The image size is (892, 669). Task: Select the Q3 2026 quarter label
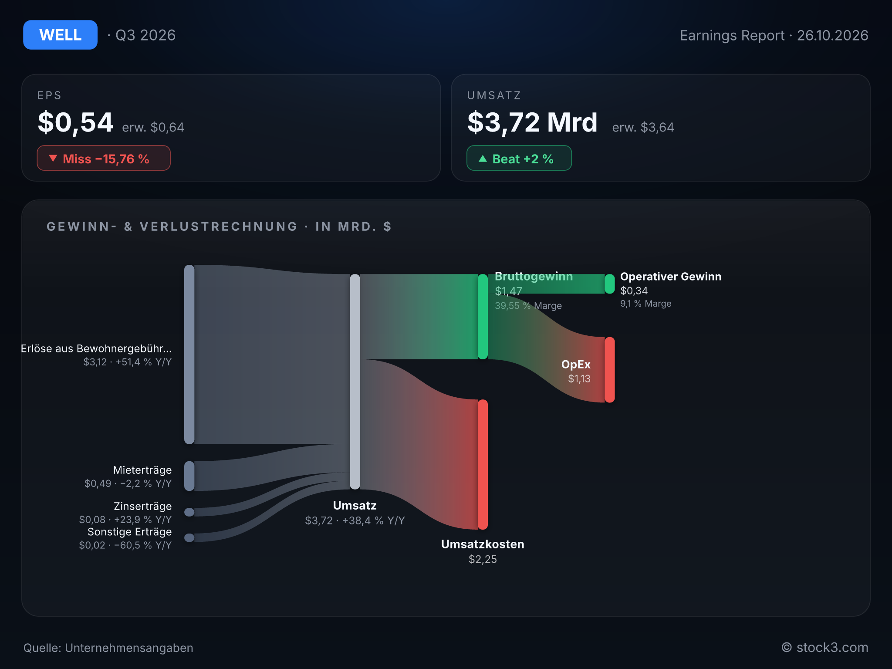pos(145,35)
